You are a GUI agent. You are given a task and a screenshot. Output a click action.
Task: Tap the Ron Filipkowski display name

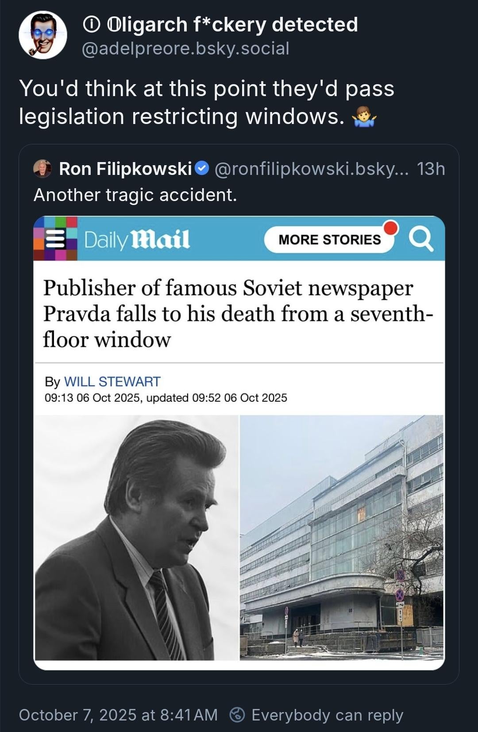point(125,169)
